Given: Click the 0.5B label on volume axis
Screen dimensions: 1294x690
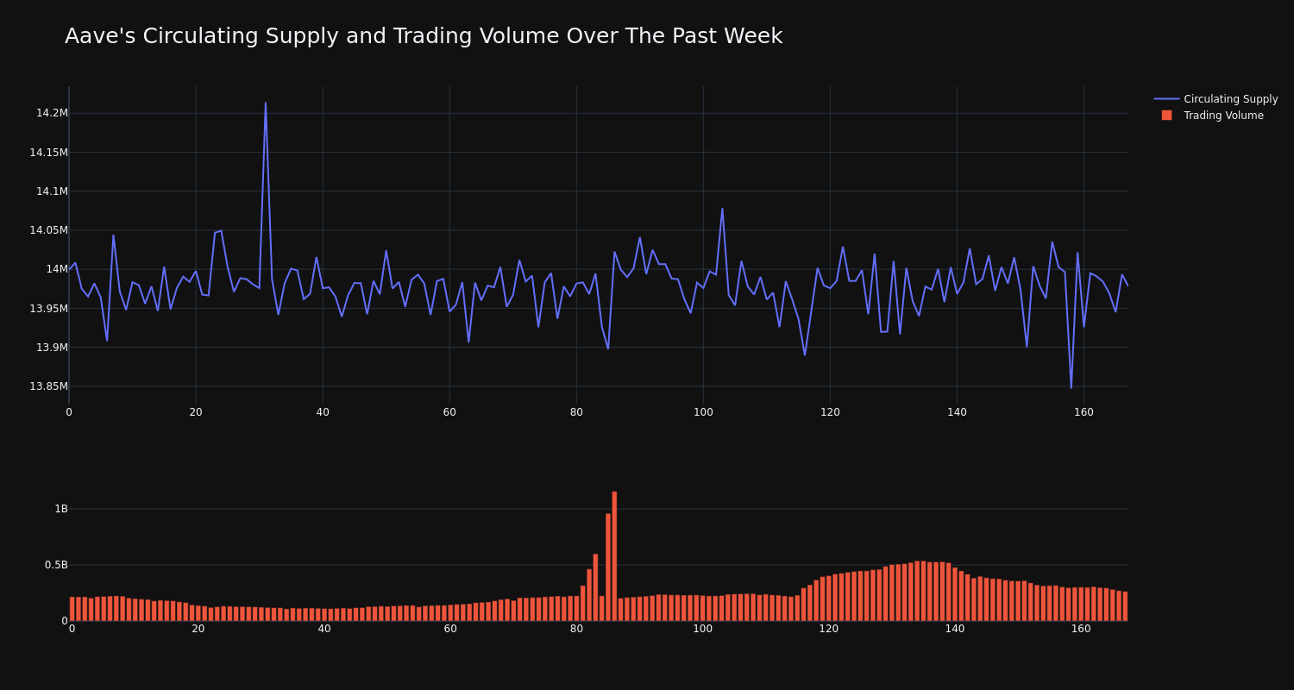Looking at the screenshot, I should pos(56,565).
